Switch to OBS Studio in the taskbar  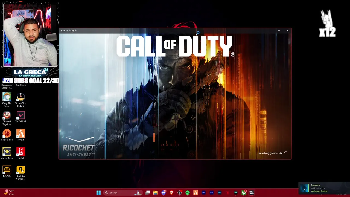[x=179, y=193]
